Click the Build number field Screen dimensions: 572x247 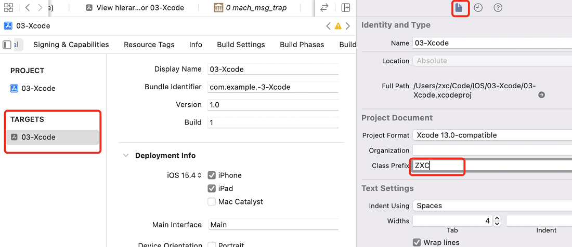tap(273, 122)
